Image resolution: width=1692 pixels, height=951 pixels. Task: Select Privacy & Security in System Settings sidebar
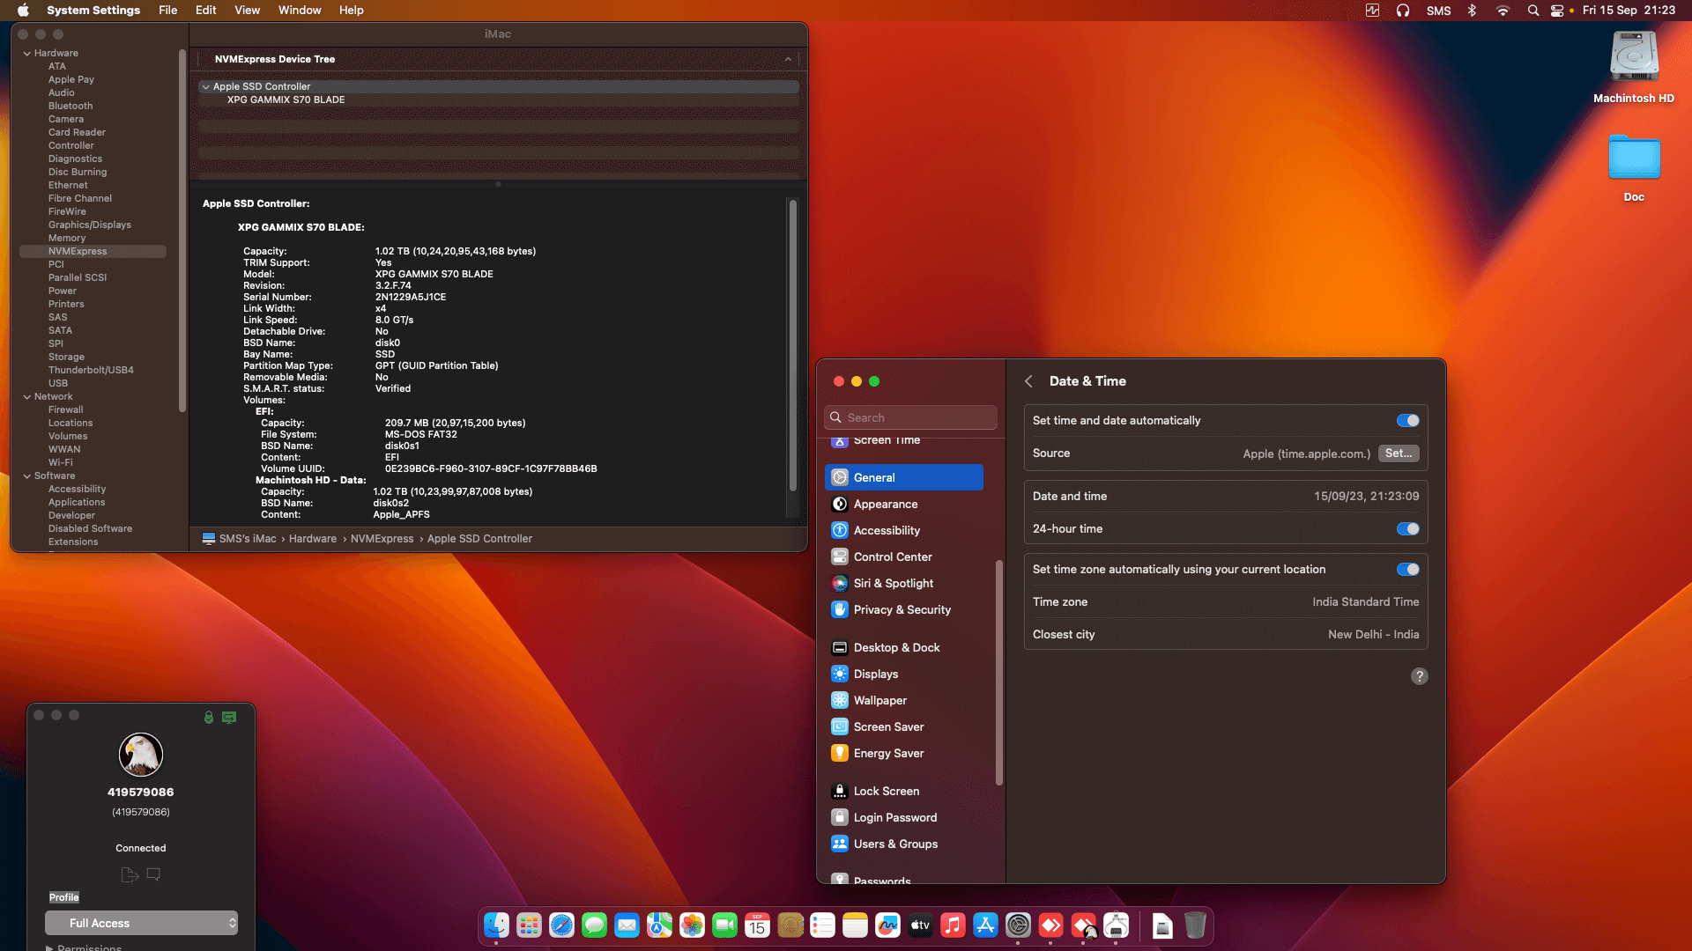[x=902, y=609]
